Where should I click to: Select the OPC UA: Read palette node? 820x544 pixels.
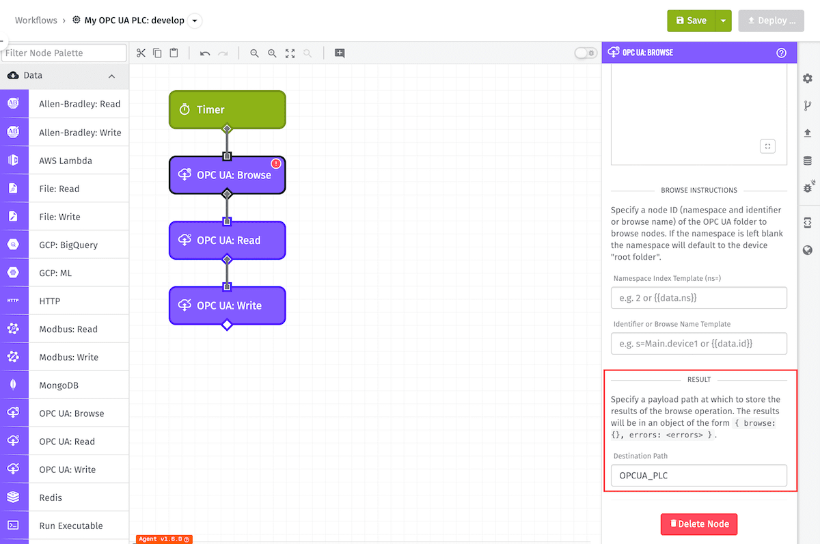coord(64,441)
